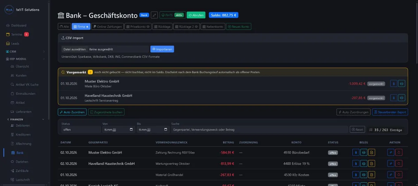Select the Firma account tab
Viewport: 418px width, 186px height.
[82, 26]
